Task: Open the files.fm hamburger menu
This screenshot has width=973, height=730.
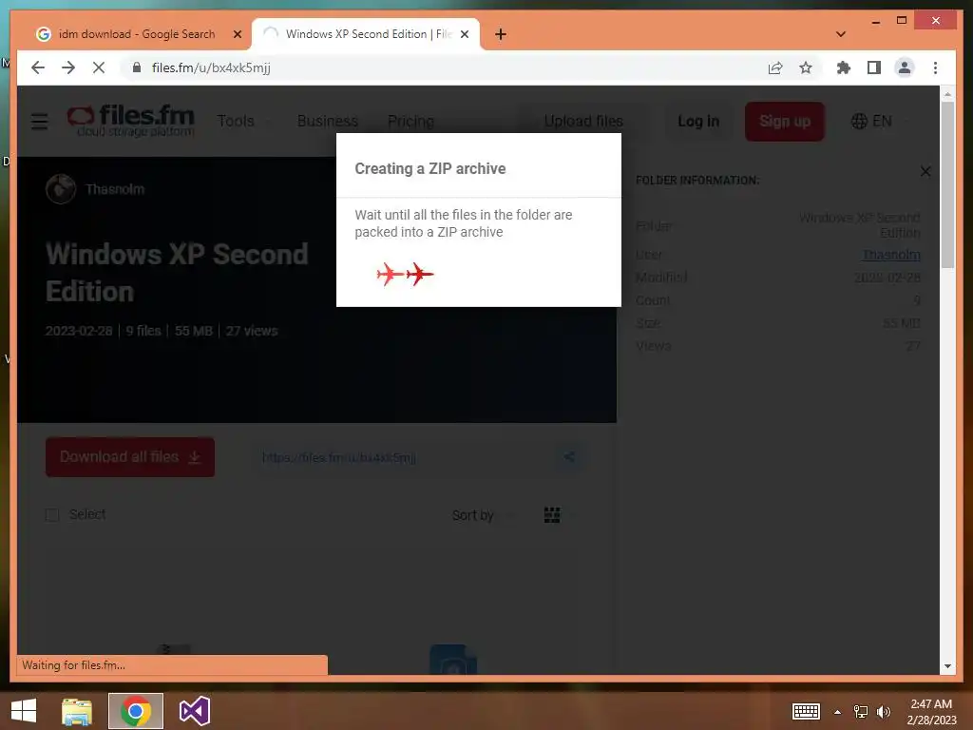Action: click(39, 121)
